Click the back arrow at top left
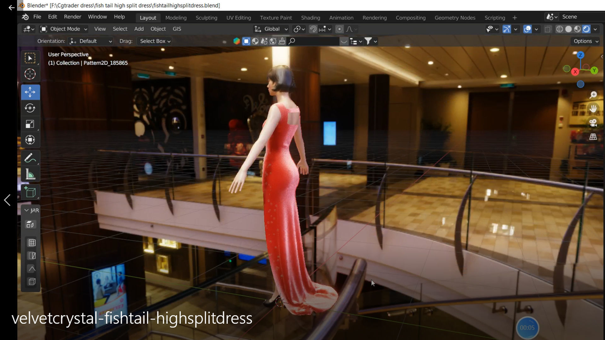Screen dimensions: 605x340 pos(11,8)
